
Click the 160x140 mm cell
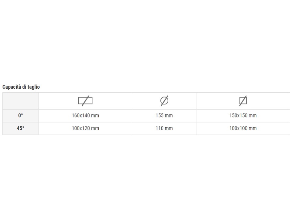(x=85, y=116)
